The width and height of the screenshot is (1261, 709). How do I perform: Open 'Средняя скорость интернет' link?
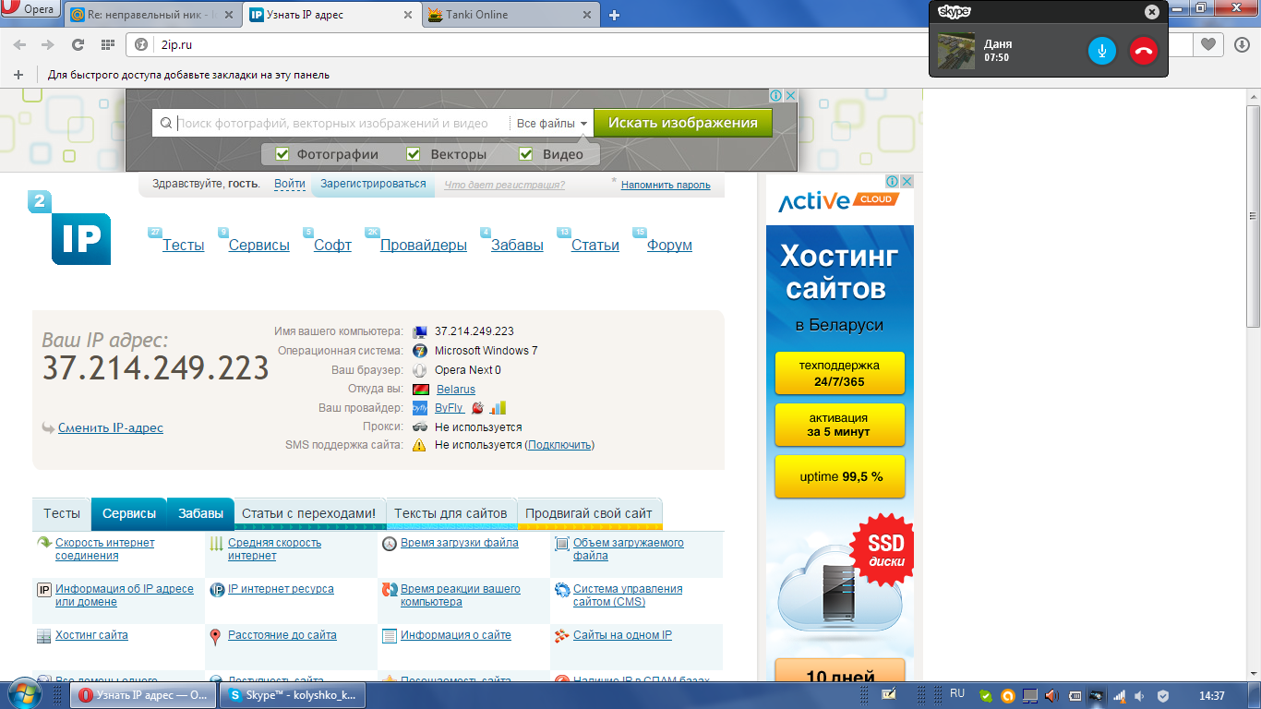pyautogui.click(x=275, y=549)
